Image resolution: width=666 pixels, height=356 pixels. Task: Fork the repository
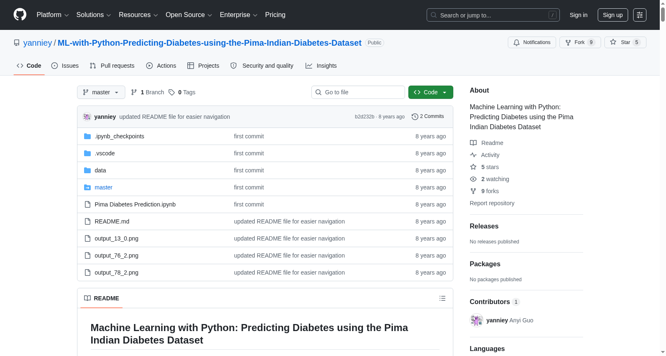point(580,42)
